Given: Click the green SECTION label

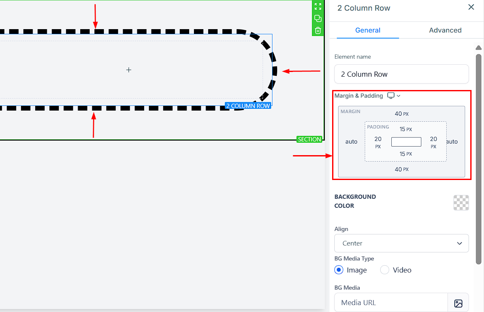Looking at the screenshot, I should (x=309, y=139).
